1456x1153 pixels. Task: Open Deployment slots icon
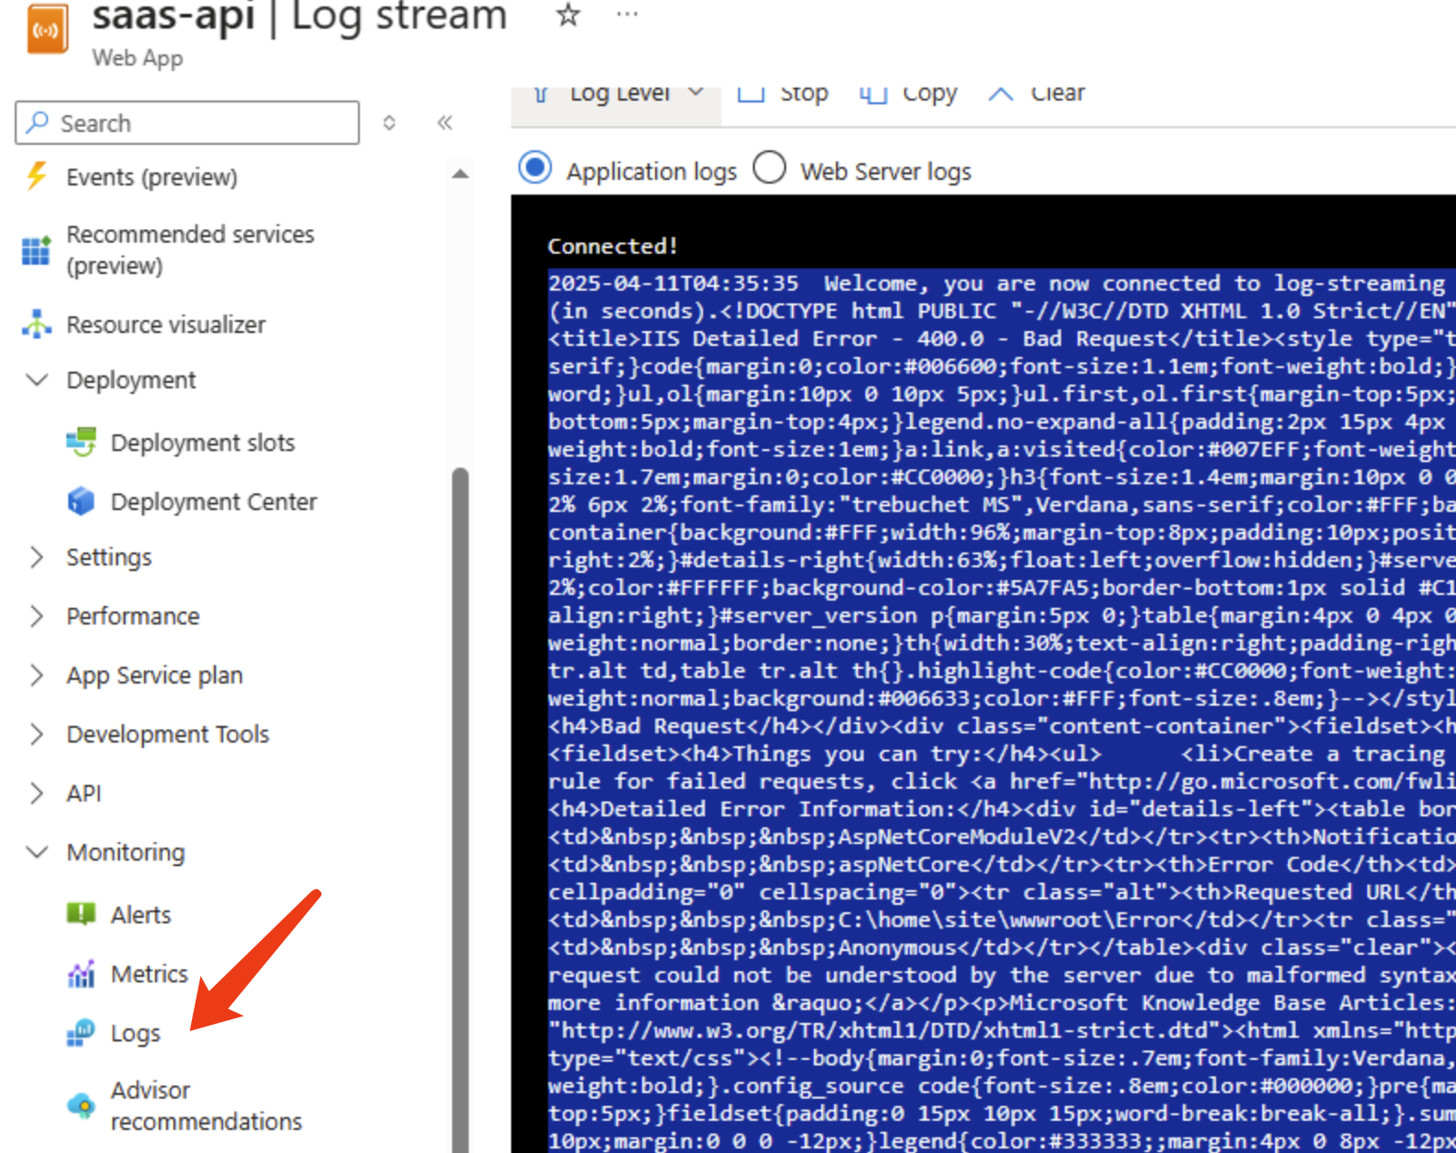(x=81, y=443)
